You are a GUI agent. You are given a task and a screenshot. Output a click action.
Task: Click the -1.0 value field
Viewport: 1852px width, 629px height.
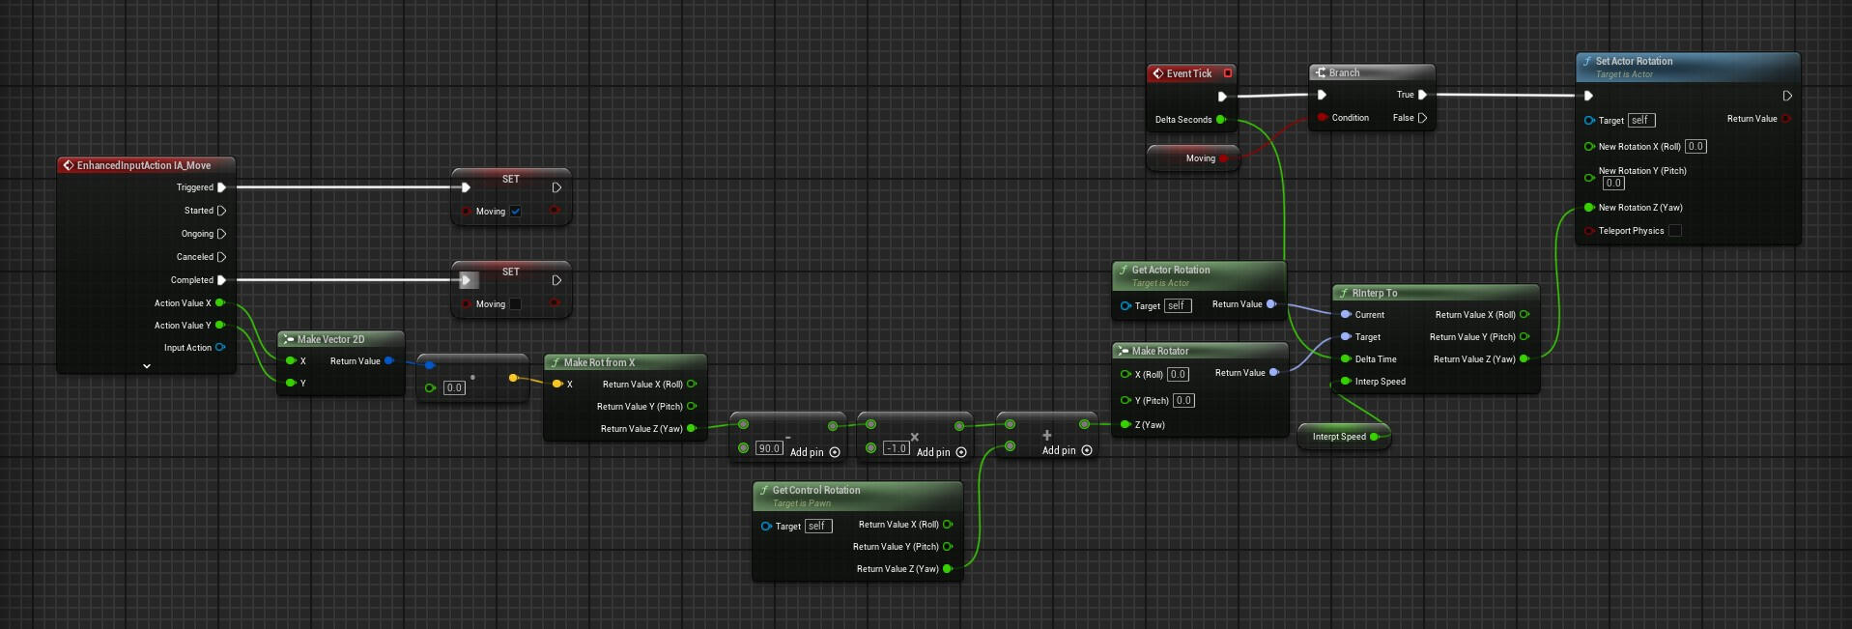coord(897,448)
